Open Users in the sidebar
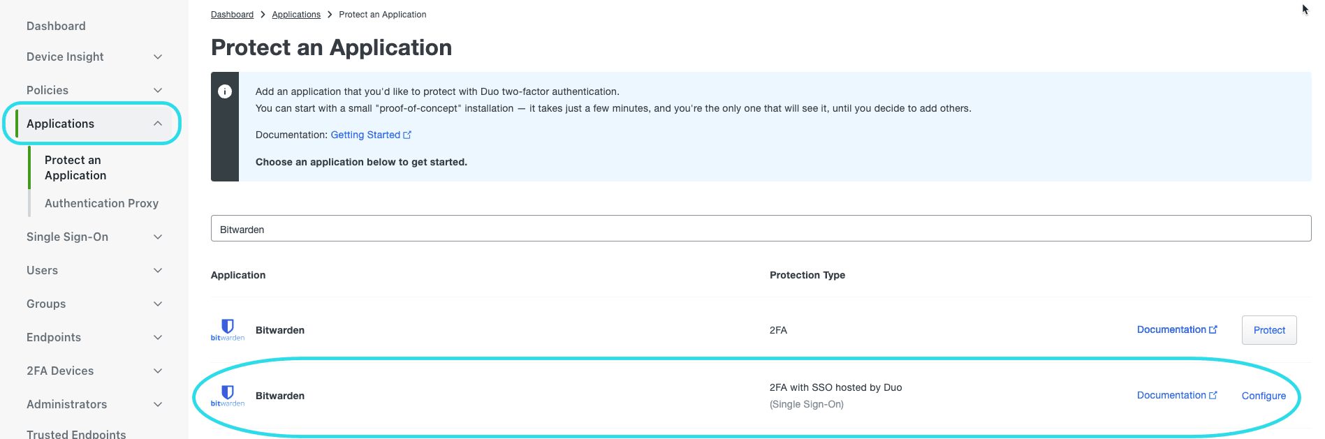Image resolution: width=1325 pixels, height=439 pixels. tap(42, 270)
